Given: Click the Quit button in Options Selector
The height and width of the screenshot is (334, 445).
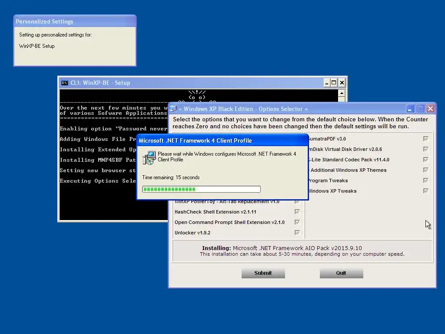Looking at the screenshot, I should tap(341, 273).
